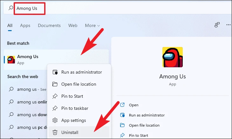This screenshot has width=232, height=139.
Task: Click Open file location in the preview pane
Action: pyautogui.click(x=144, y=125)
